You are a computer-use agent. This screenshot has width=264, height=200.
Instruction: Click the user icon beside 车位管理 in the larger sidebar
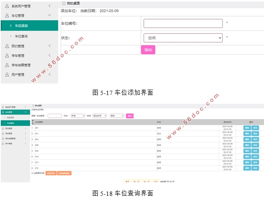click(x=7, y=16)
